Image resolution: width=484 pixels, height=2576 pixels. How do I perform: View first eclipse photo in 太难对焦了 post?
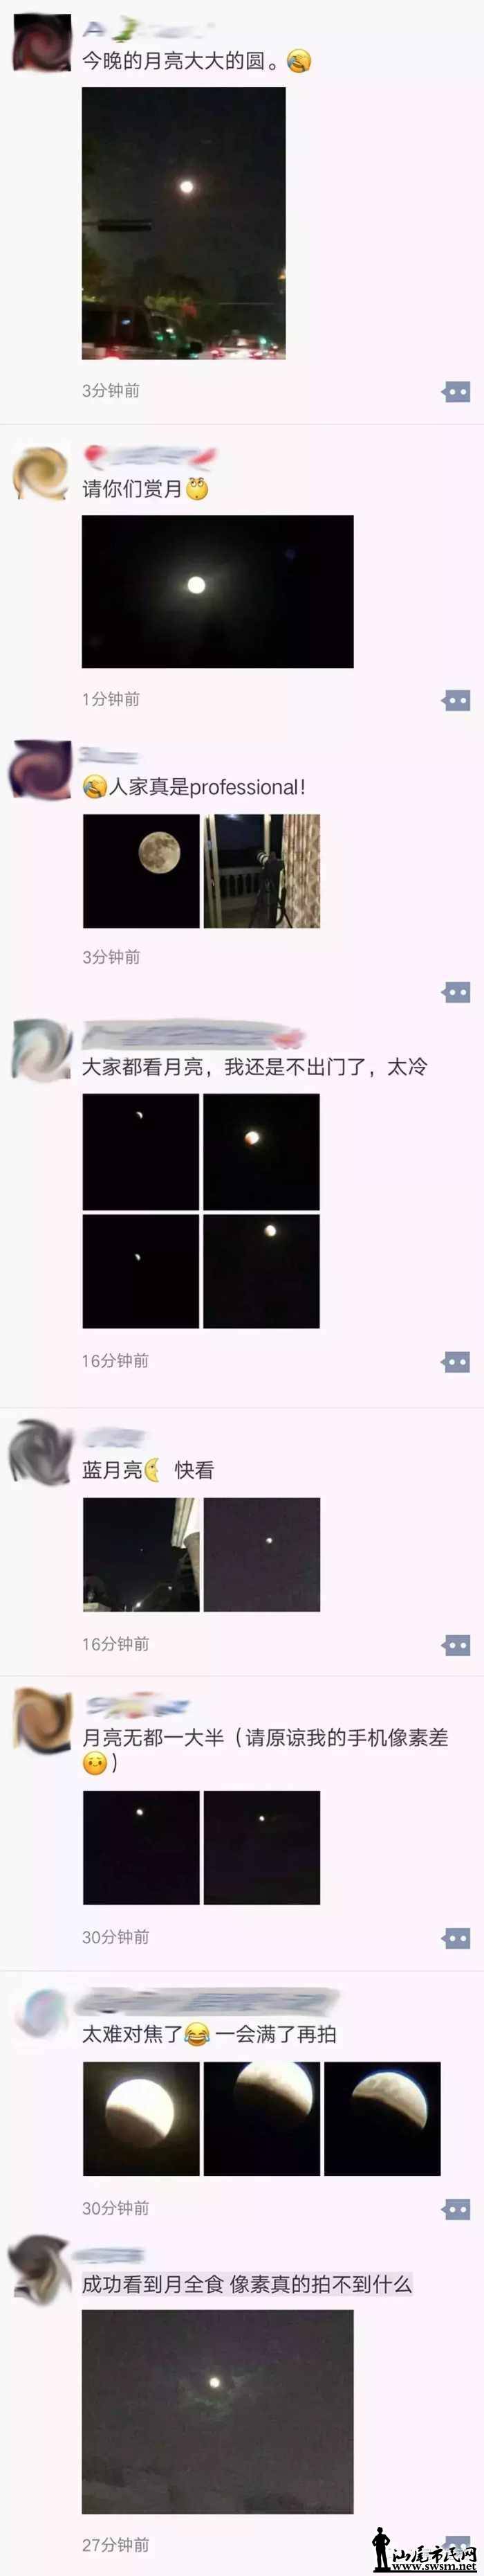coord(141,2118)
